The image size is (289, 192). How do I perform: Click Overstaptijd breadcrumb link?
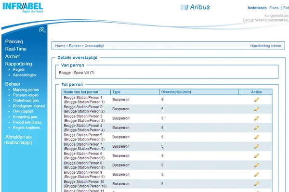coord(94,46)
